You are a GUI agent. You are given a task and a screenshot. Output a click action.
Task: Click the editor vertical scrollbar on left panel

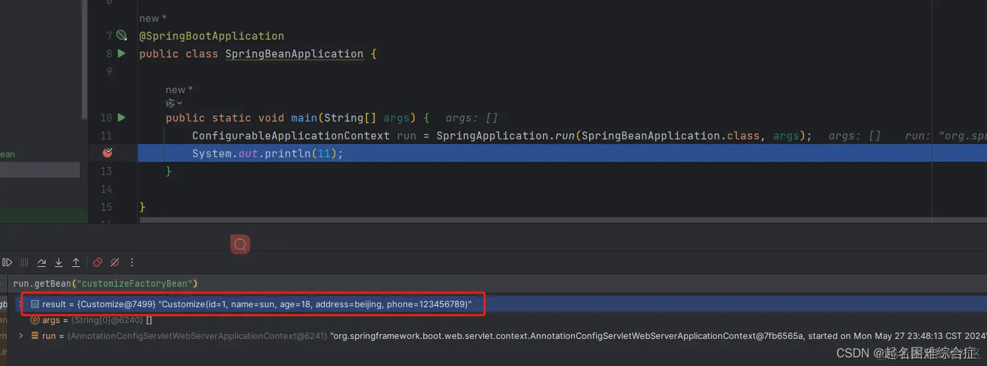(84, 59)
